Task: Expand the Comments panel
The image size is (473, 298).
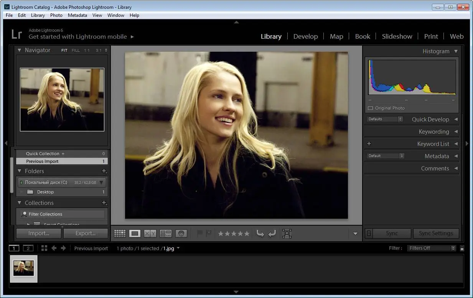Action: pos(456,169)
